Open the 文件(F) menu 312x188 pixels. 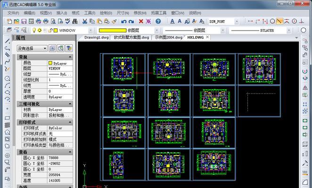(x=13, y=13)
